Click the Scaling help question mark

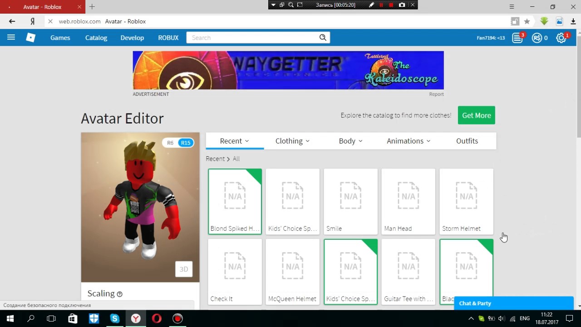click(x=119, y=294)
